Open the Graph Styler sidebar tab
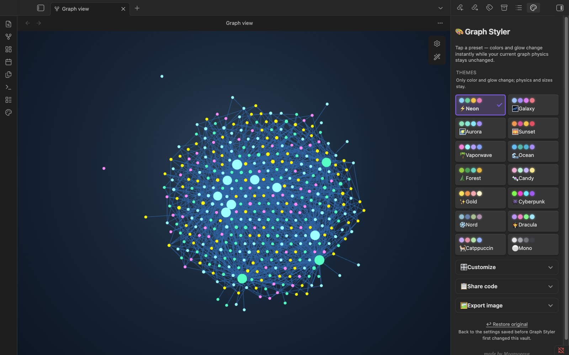 coord(533,8)
